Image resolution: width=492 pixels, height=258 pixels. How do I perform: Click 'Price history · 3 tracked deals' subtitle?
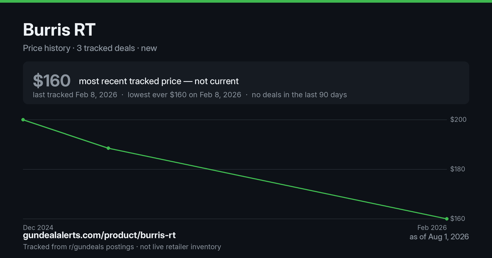click(x=79, y=48)
